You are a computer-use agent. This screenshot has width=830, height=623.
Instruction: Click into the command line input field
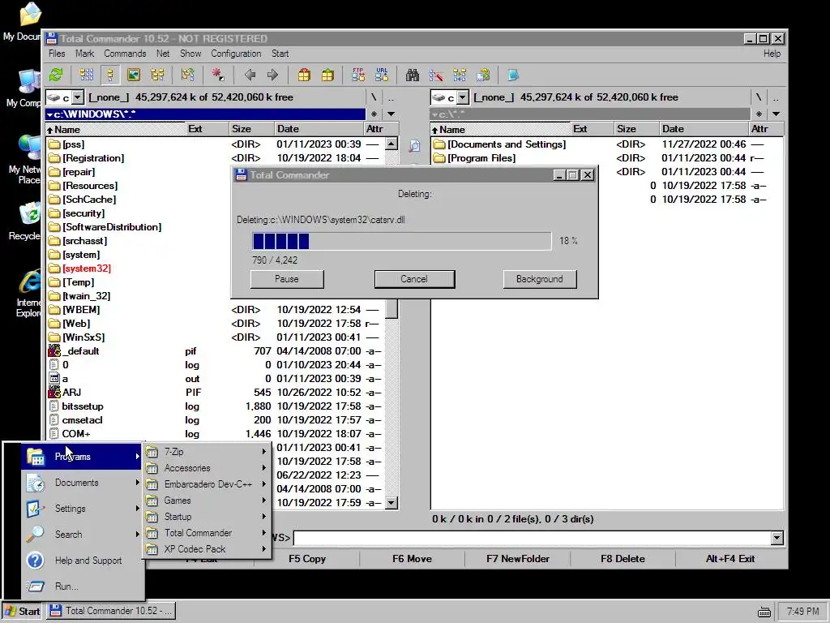point(532,539)
